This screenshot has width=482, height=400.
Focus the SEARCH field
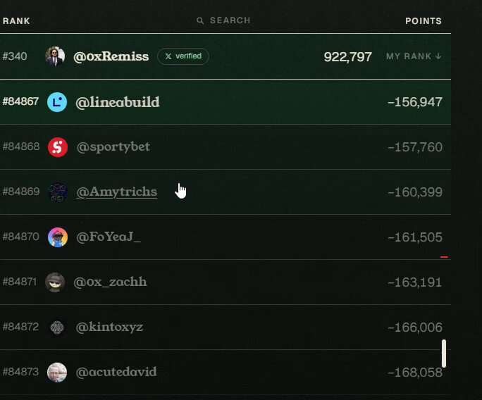point(224,20)
